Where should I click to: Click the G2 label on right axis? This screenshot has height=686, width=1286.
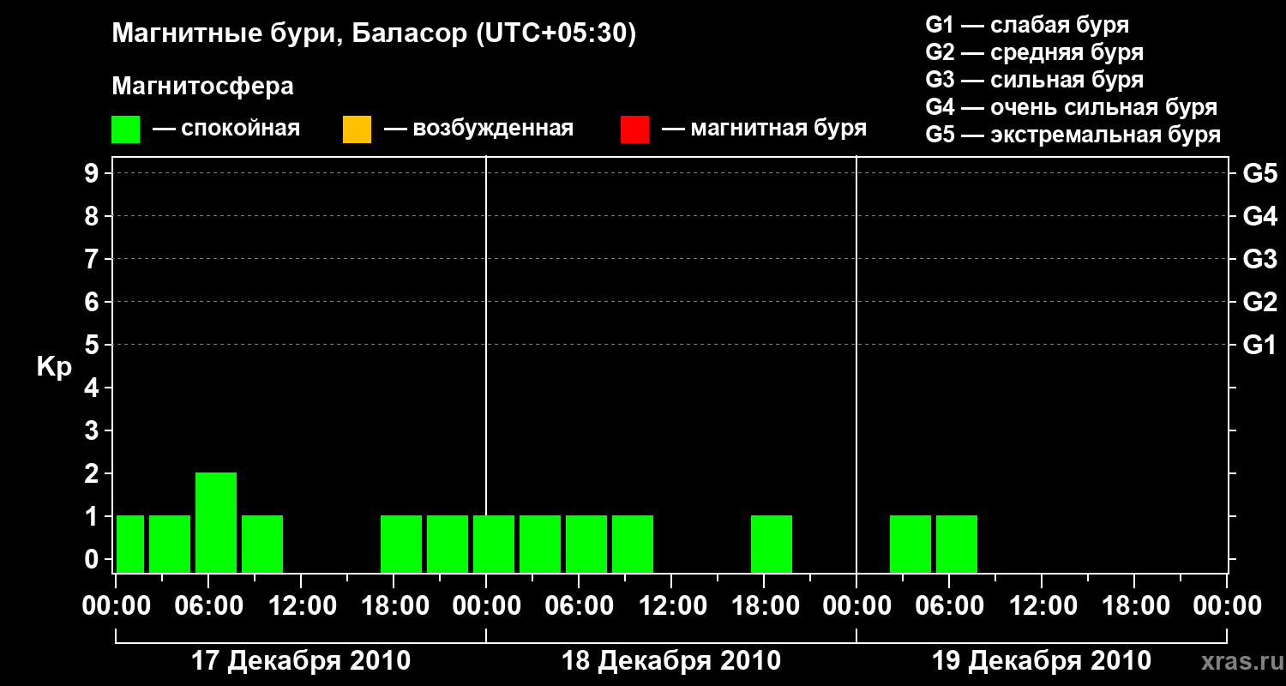(x=1259, y=302)
